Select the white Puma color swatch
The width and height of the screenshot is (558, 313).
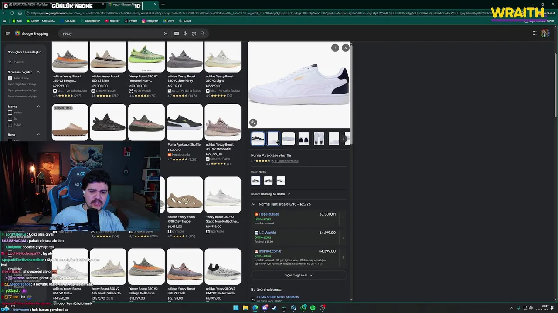[x=281, y=180]
